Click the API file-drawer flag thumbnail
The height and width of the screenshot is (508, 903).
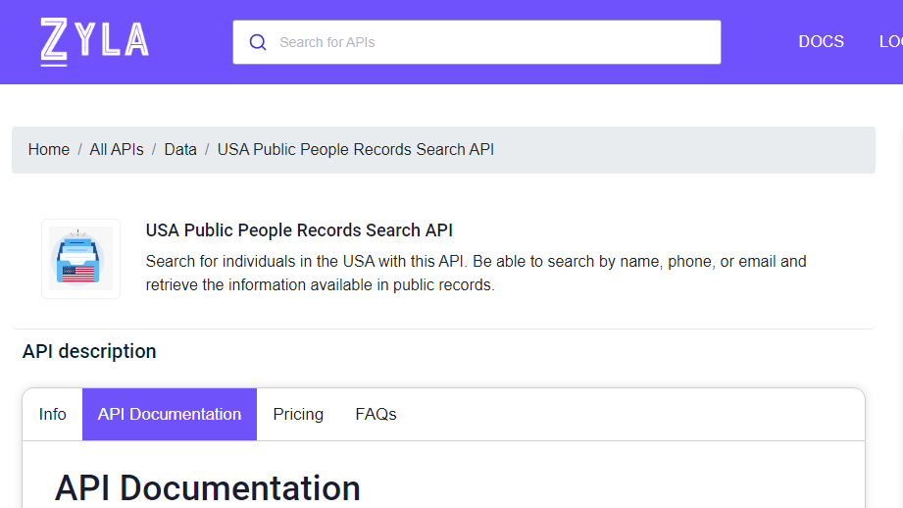(80, 259)
